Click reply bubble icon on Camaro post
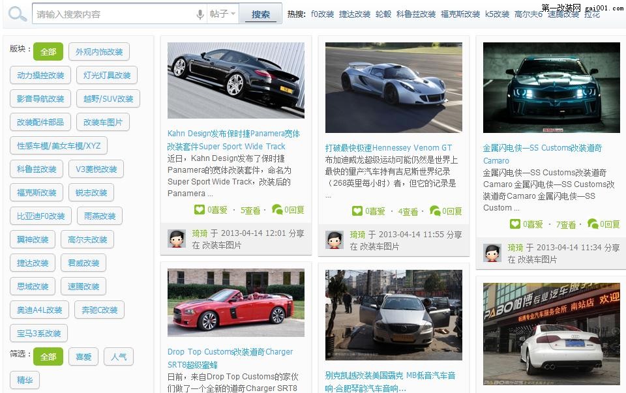This screenshot has width=626, height=393. tap(593, 224)
